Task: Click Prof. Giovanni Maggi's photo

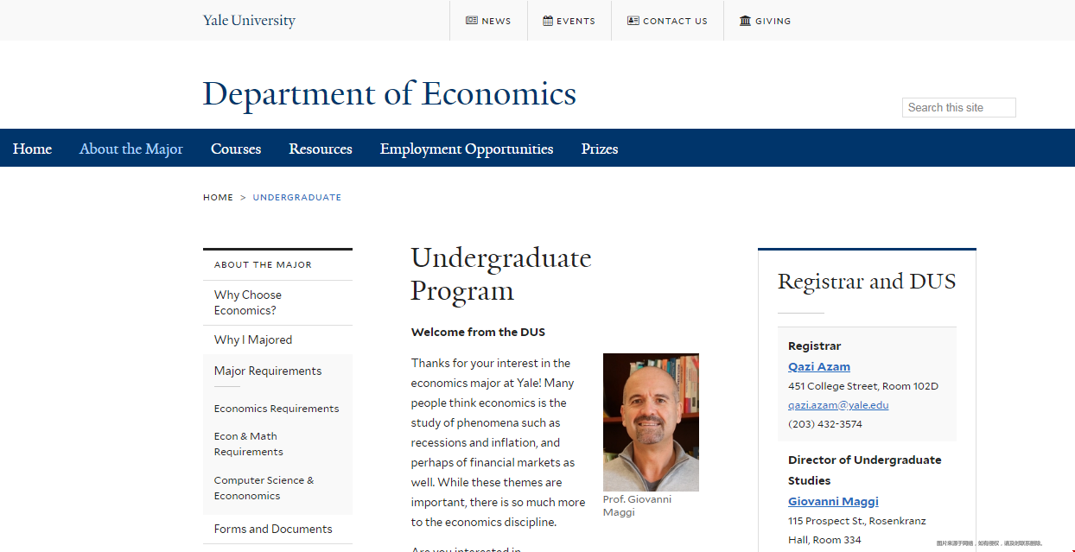Action: click(x=651, y=422)
